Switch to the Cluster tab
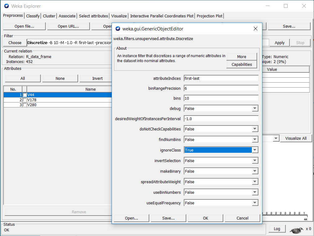Viewport: 314px width, 236px height. click(x=49, y=16)
